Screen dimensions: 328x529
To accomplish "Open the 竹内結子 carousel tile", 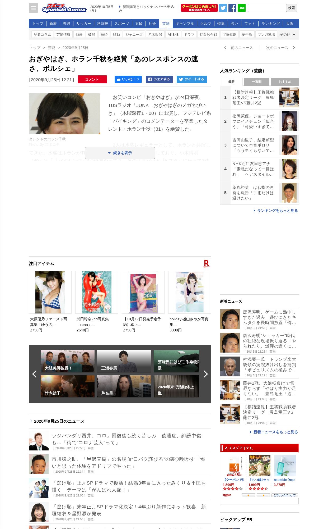I will point(68,386).
